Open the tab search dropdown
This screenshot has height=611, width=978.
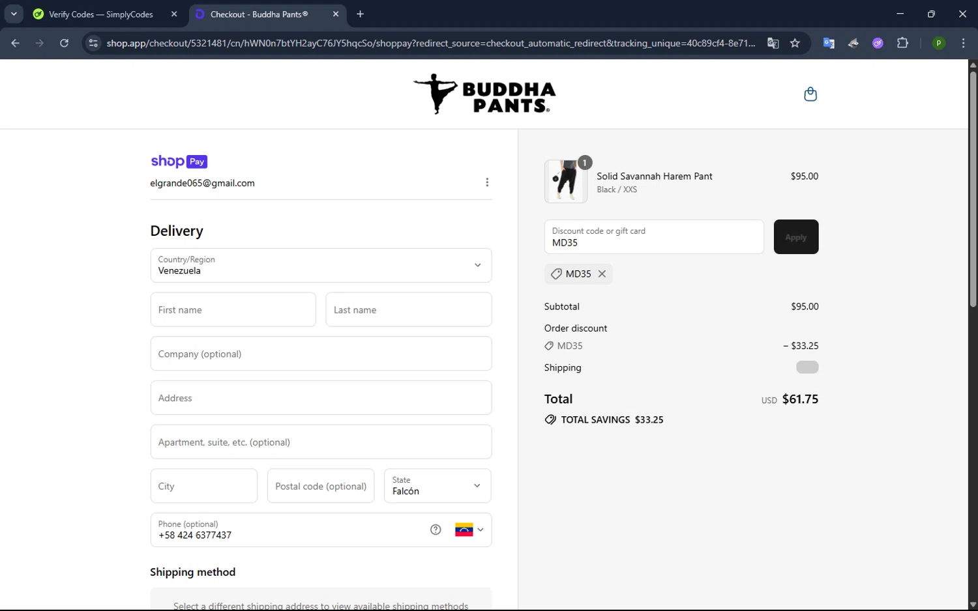click(x=14, y=14)
